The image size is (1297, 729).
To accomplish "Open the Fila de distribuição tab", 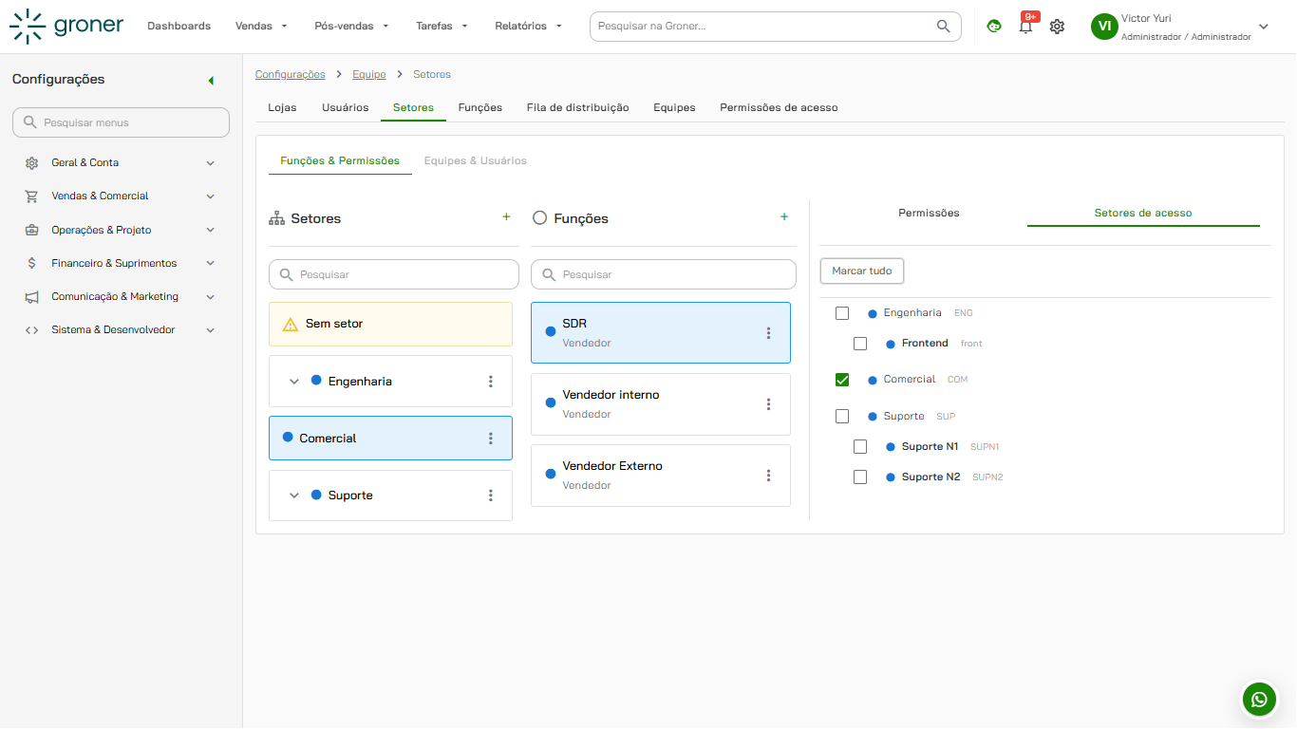I will (x=578, y=108).
